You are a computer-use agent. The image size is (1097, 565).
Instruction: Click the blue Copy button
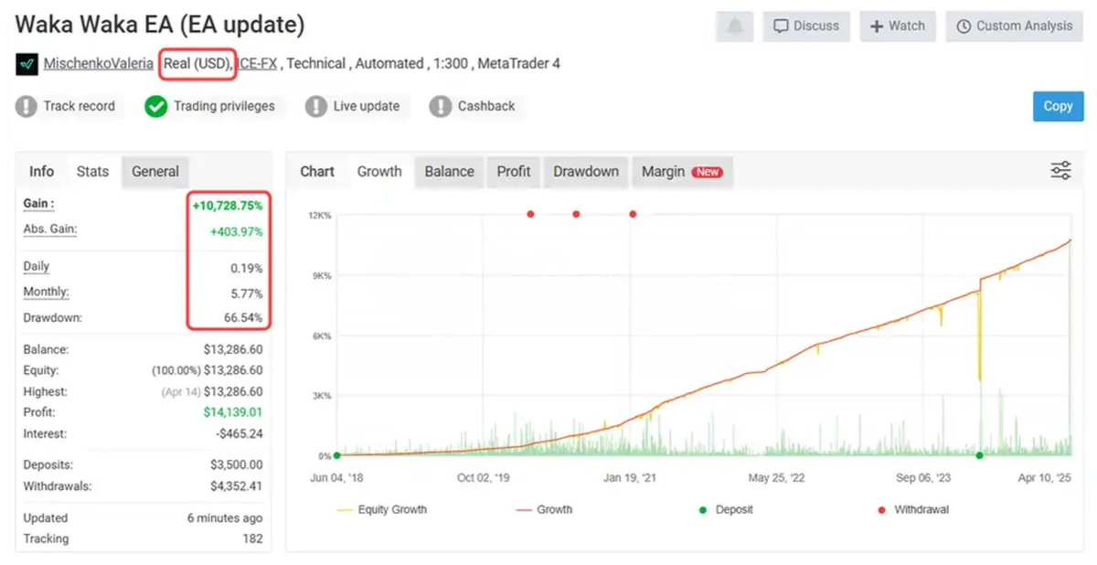pos(1058,106)
